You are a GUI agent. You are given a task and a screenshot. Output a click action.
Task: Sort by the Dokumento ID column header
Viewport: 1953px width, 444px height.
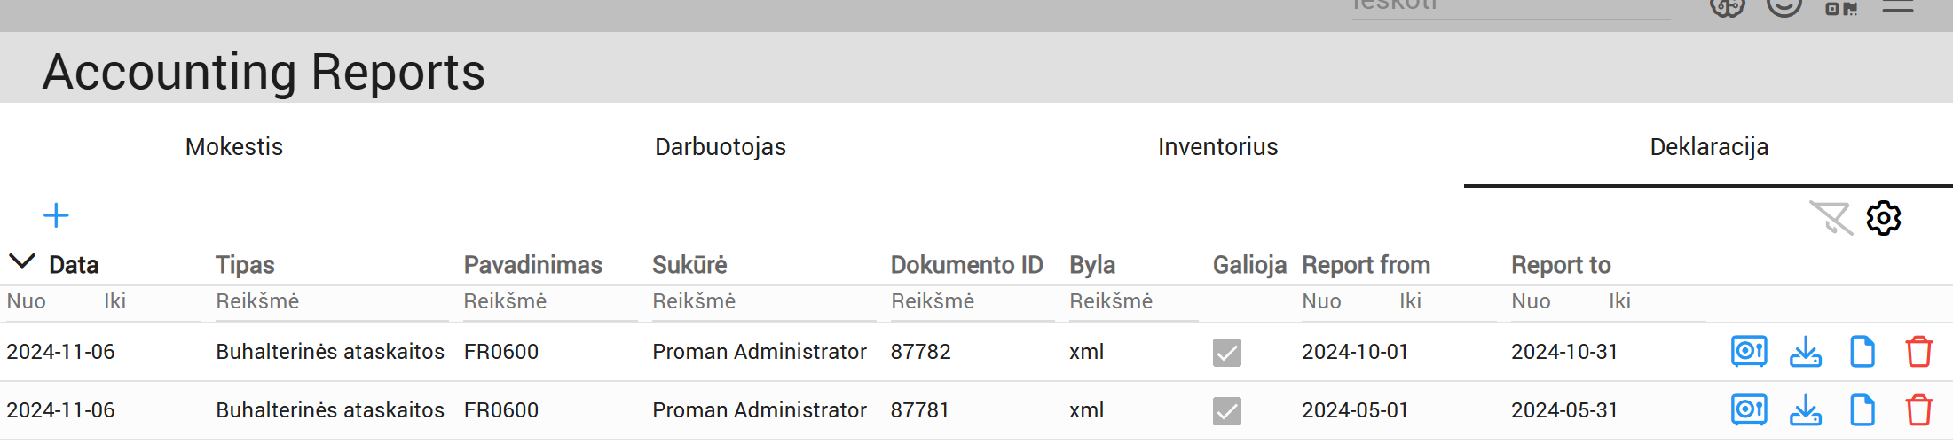(966, 265)
